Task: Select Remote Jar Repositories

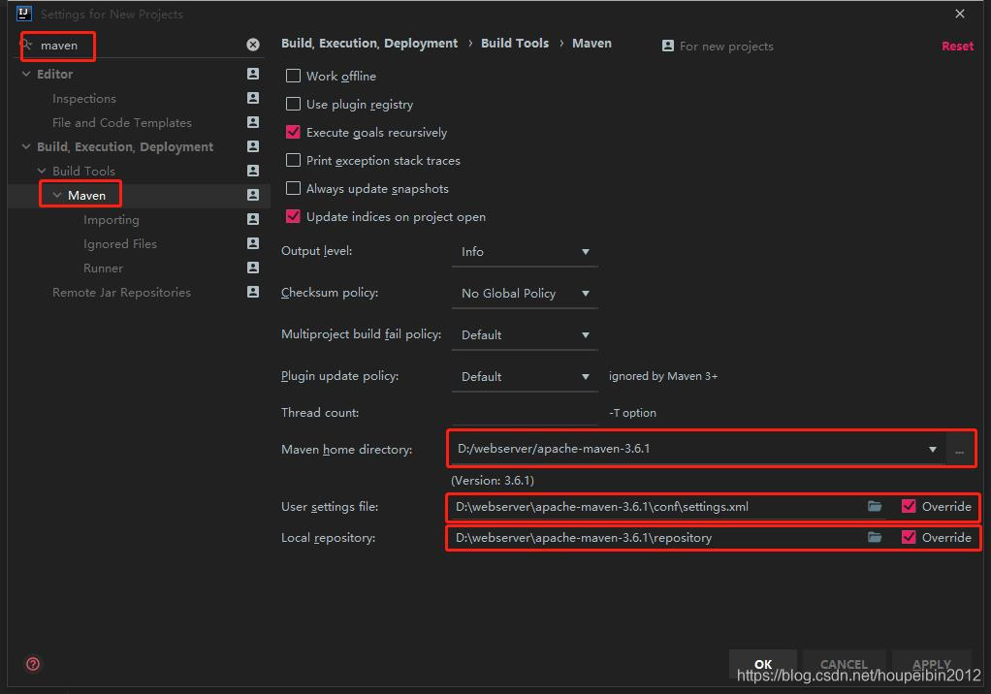Action: [x=121, y=293]
